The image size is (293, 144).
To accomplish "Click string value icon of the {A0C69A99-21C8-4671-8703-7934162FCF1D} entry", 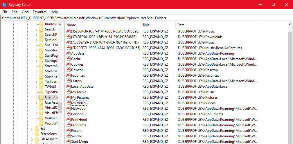I will [x=68, y=42].
